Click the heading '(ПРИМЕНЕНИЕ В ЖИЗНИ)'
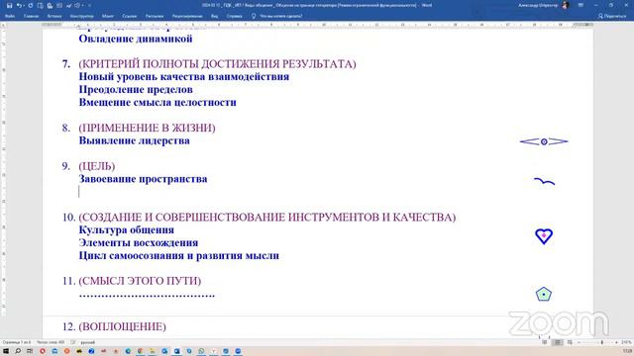 coord(147,128)
